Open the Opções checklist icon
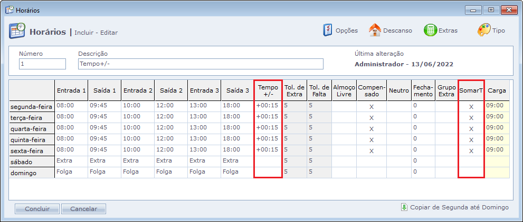Image resolution: width=523 pixels, height=222 pixels. [x=328, y=30]
